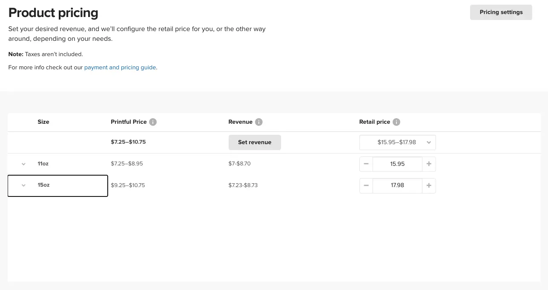Open Pricing settings

click(501, 12)
